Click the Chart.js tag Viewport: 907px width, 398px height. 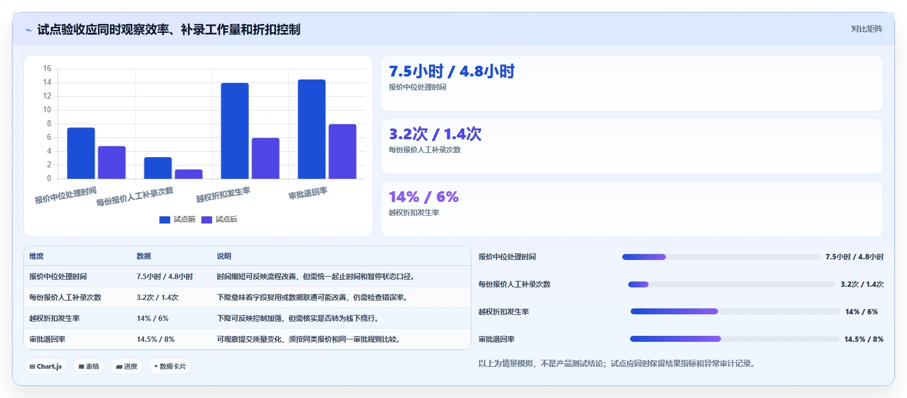pyautogui.click(x=45, y=366)
